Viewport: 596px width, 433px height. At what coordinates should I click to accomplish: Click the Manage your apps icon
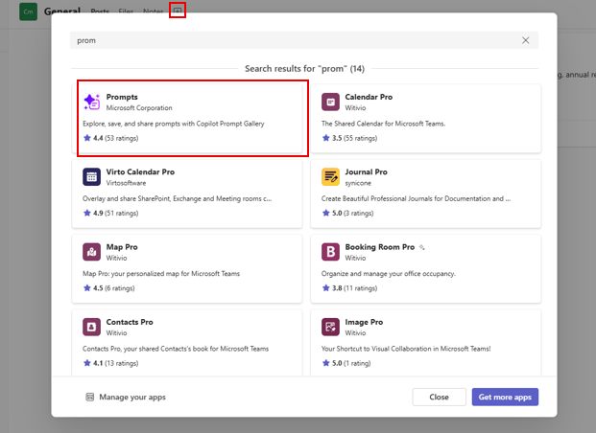pos(89,397)
